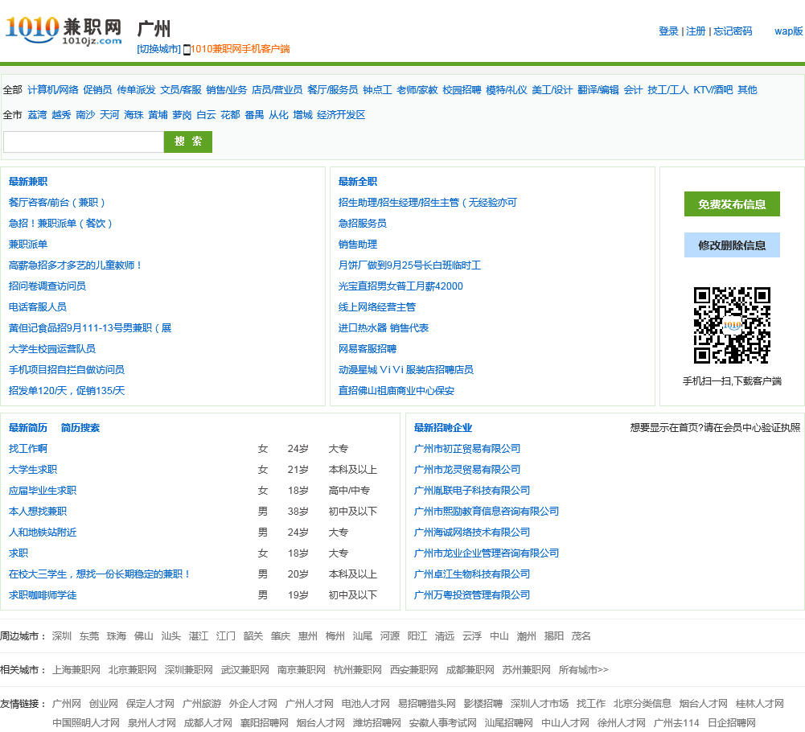Open 切换城市 link

pyautogui.click(x=158, y=49)
